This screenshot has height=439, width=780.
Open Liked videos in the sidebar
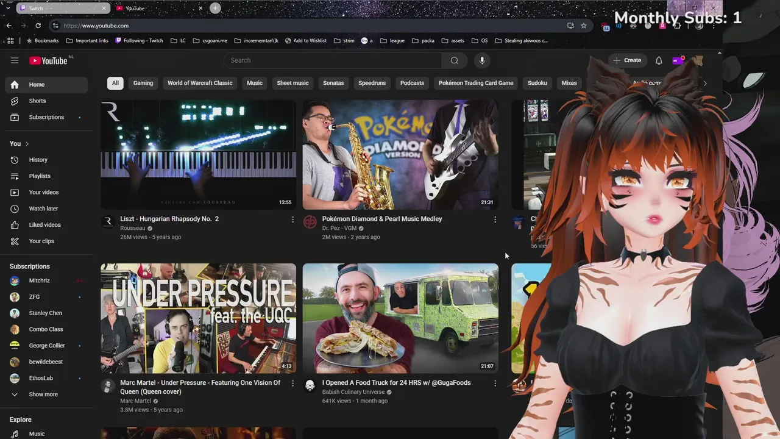(46, 225)
